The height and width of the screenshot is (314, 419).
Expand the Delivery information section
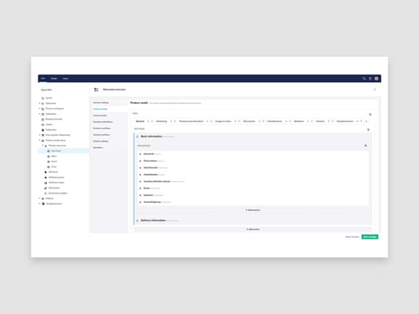pyautogui.click(x=137, y=220)
